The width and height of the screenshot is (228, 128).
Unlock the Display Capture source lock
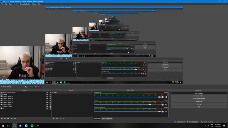click(x=50, y=106)
